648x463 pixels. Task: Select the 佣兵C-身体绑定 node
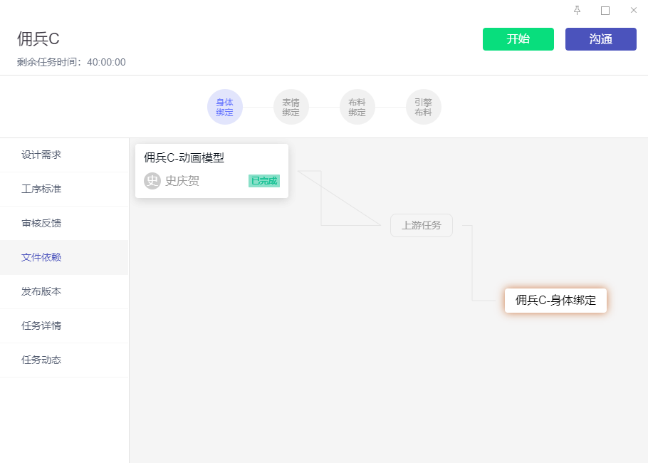[x=555, y=300]
